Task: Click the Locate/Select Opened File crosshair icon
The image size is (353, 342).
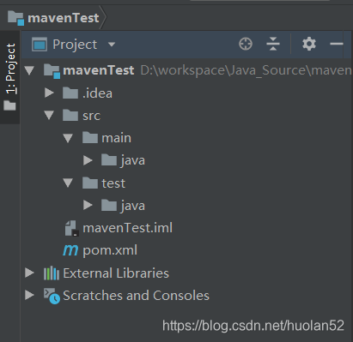Action: 246,45
